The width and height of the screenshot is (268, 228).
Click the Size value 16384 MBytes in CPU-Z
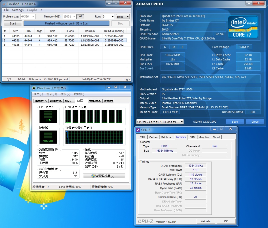point(164,151)
